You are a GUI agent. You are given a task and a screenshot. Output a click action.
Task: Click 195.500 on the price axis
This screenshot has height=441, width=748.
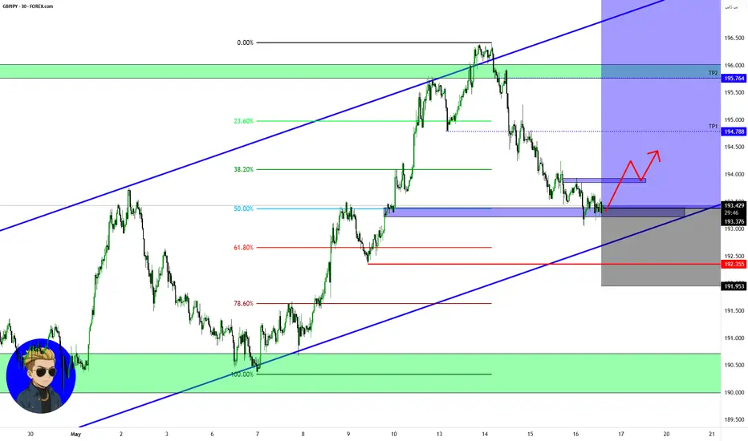coord(734,92)
